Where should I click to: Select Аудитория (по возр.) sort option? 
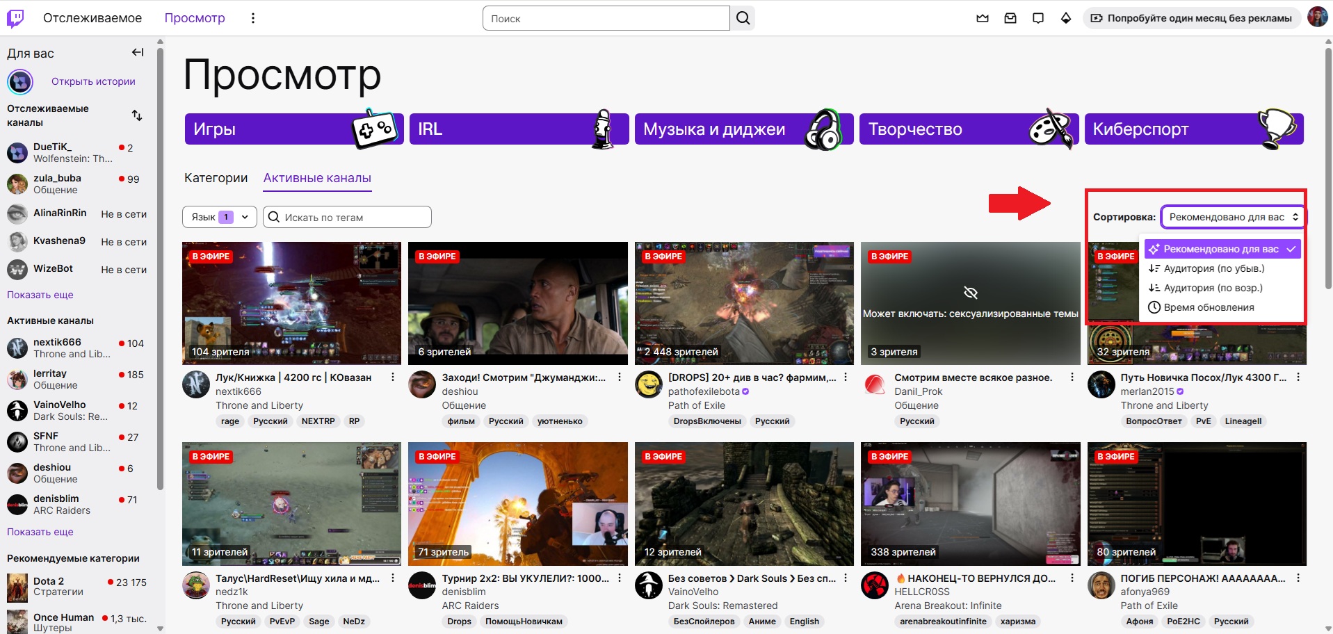point(1222,288)
